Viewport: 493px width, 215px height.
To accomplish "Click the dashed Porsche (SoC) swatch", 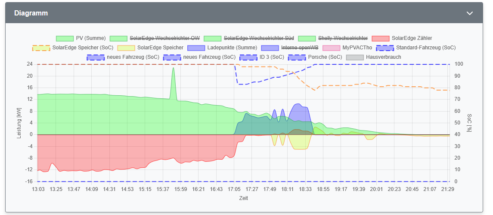I will pyautogui.click(x=297, y=57).
